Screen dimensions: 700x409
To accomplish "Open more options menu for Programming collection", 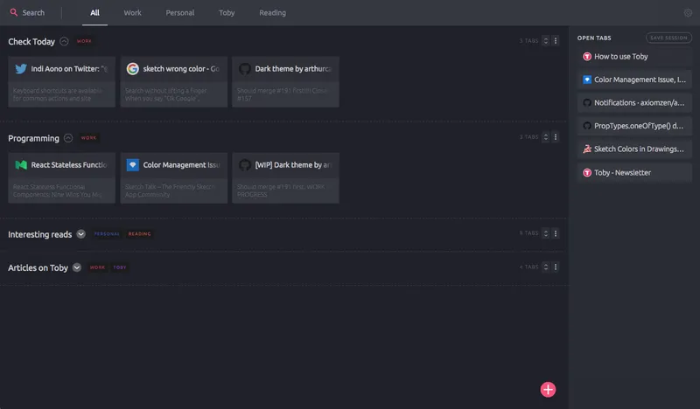I will coord(556,137).
